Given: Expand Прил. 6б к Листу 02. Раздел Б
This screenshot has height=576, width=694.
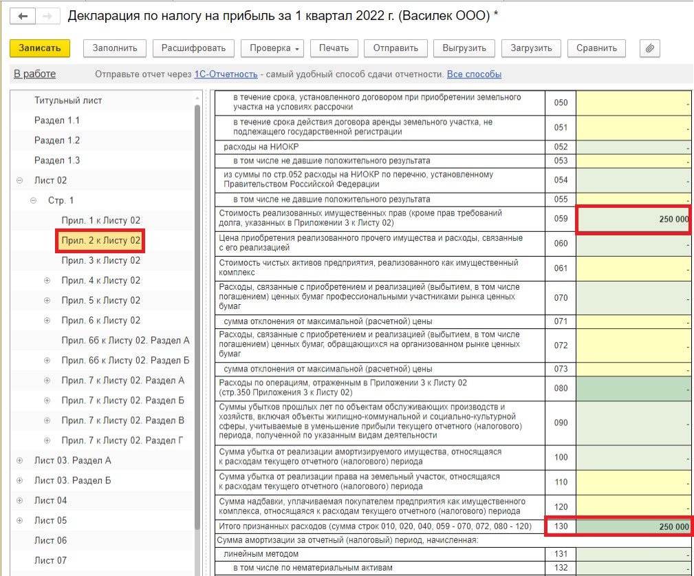Looking at the screenshot, I should click(47, 361).
